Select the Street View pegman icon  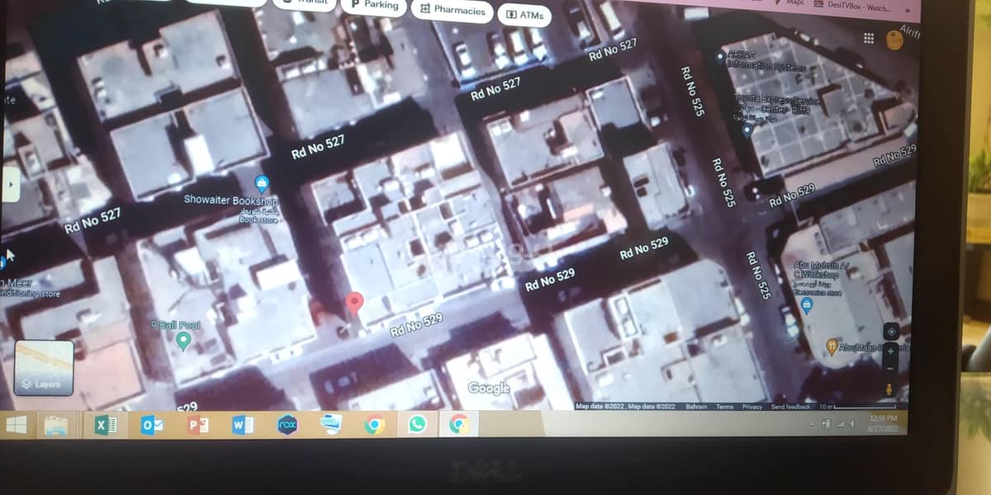[890, 389]
